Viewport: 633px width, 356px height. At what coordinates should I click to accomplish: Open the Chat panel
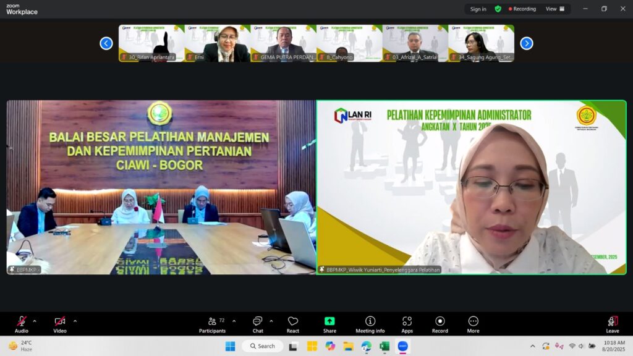point(258,324)
